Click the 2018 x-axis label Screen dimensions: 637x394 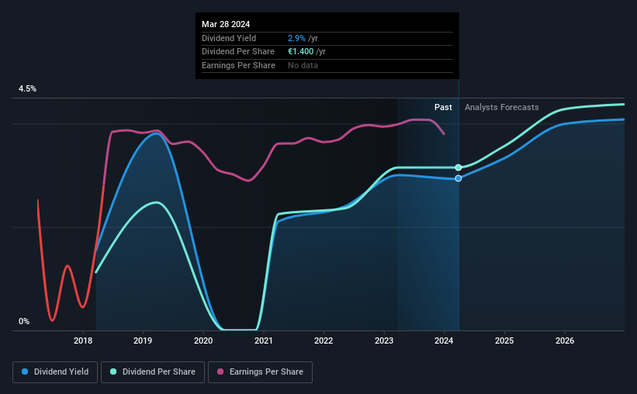coord(83,340)
